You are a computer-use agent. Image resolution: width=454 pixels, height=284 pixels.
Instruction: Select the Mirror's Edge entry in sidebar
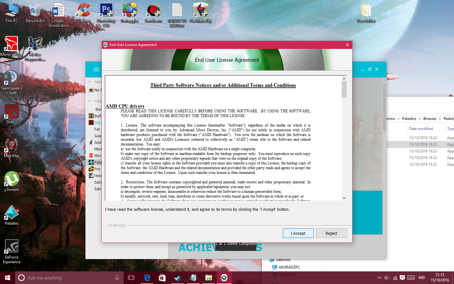tap(95, 156)
